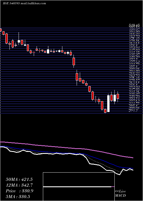Select the 12MA : 342.7 readout
Screen dimensions: 143x201
19,185
